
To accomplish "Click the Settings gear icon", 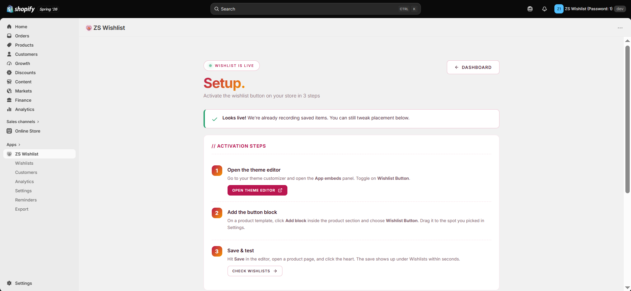I will [x=9, y=283].
